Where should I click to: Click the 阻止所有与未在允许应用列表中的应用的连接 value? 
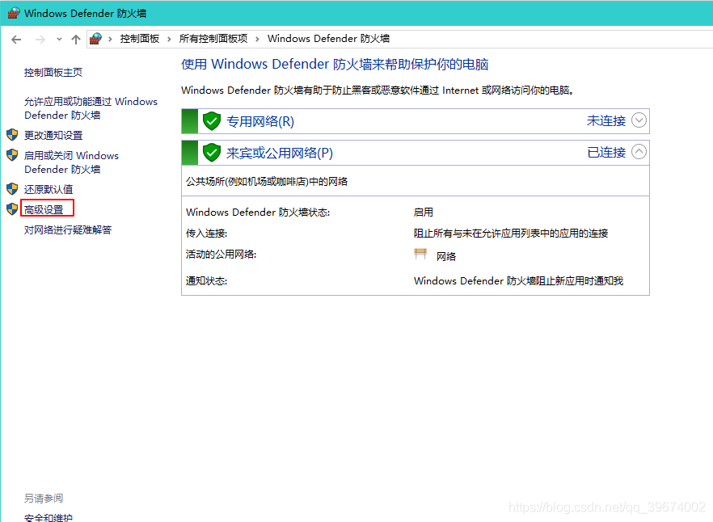coord(511,234)
